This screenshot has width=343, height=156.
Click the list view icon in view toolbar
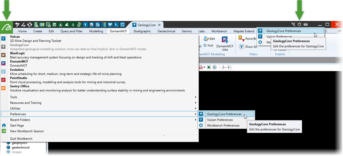click(230, 67)
